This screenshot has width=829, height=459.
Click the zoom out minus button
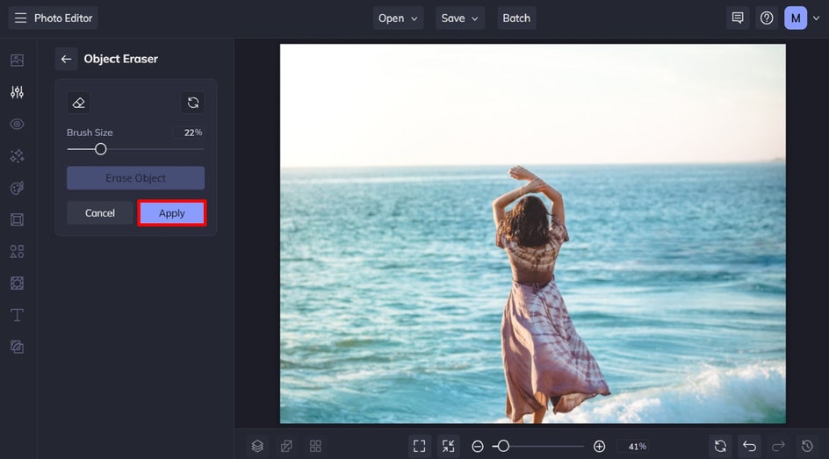click(x=478, y=446)
